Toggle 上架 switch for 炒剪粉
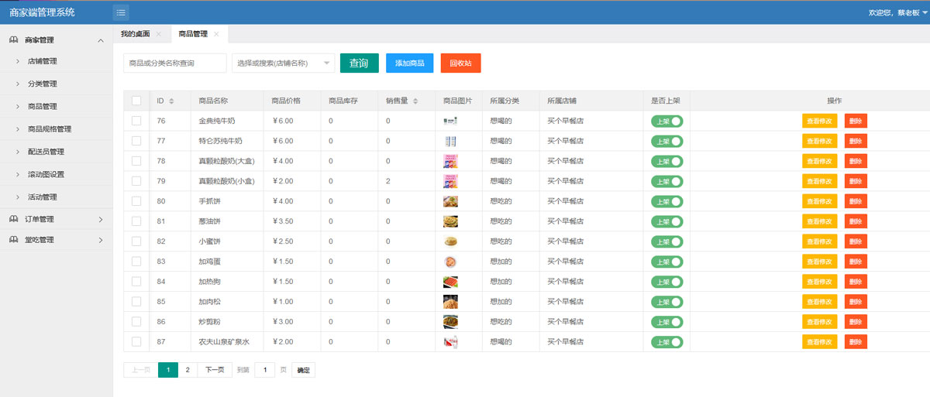This screenshot has height=397, width=930. click(x=666, y=321)
